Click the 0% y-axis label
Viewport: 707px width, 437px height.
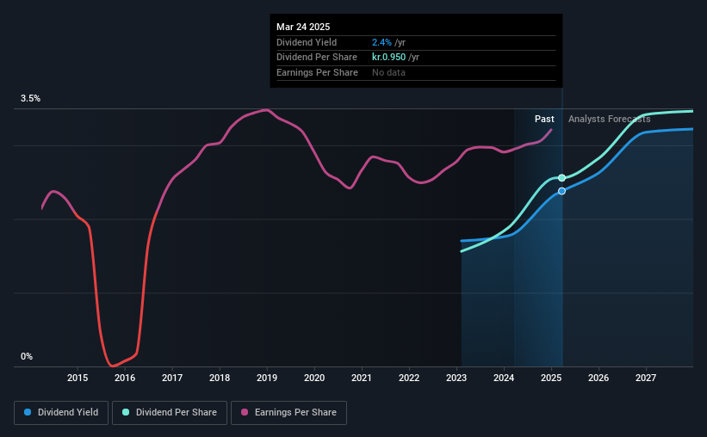(27, 356)
